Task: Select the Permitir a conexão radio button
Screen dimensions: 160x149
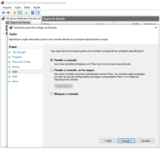Action: pyautogui.click(x=52, y=60)
